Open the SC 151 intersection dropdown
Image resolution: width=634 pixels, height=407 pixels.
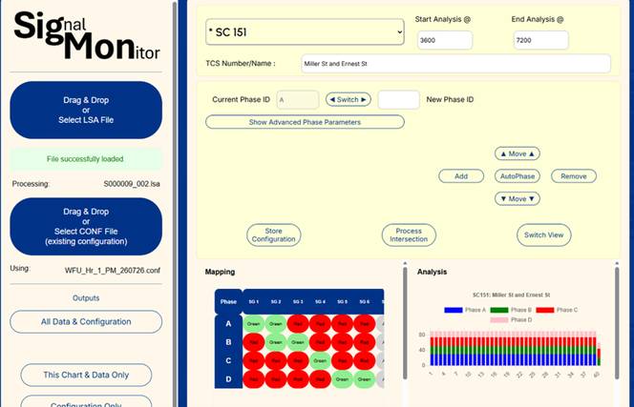305,31
